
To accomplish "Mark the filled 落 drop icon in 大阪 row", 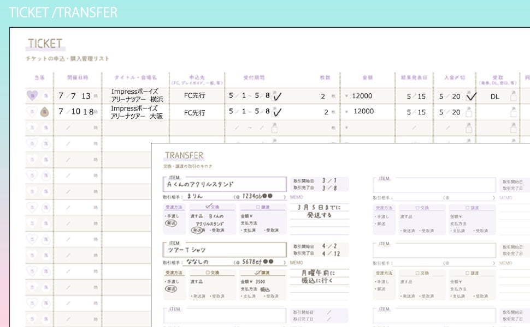I will (45, 112).
